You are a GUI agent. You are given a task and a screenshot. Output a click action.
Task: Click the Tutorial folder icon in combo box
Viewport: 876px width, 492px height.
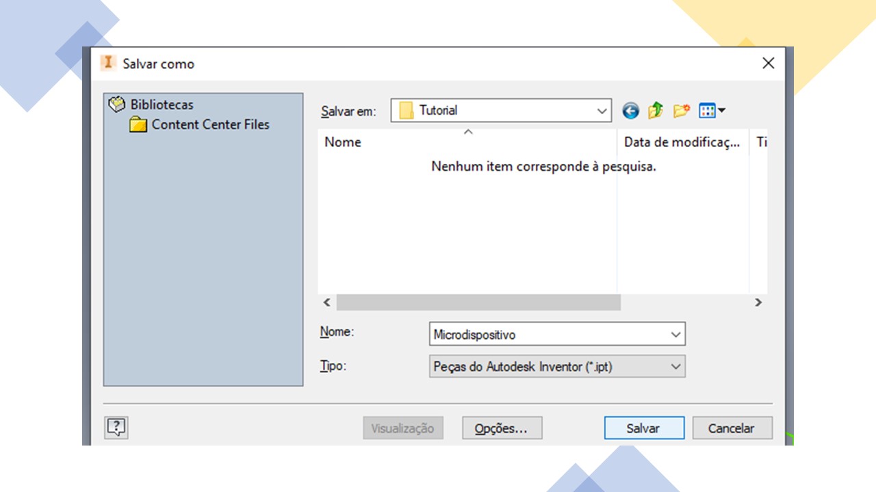(407, 111)
